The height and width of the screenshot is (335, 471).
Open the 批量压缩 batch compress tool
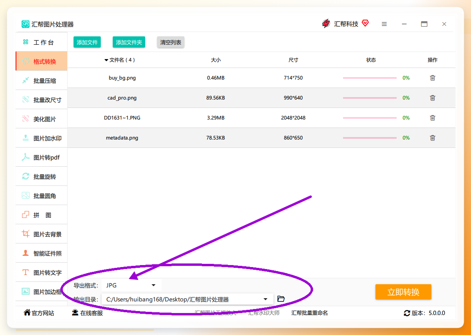pos(42,80)
